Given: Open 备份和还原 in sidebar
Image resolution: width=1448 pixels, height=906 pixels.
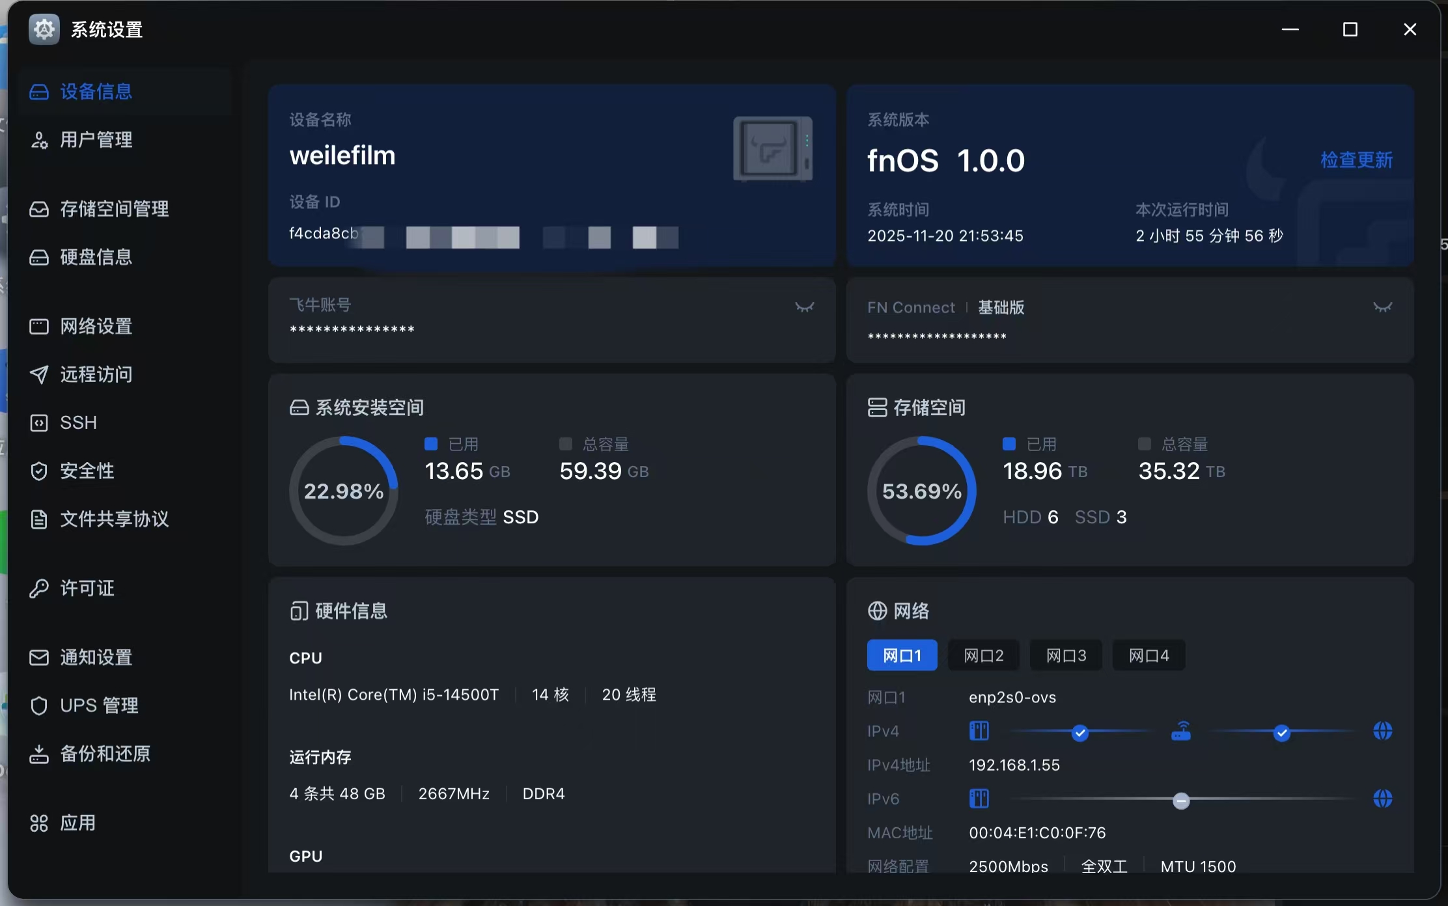Looking at the screenshot, I should (x=105, y=754).
